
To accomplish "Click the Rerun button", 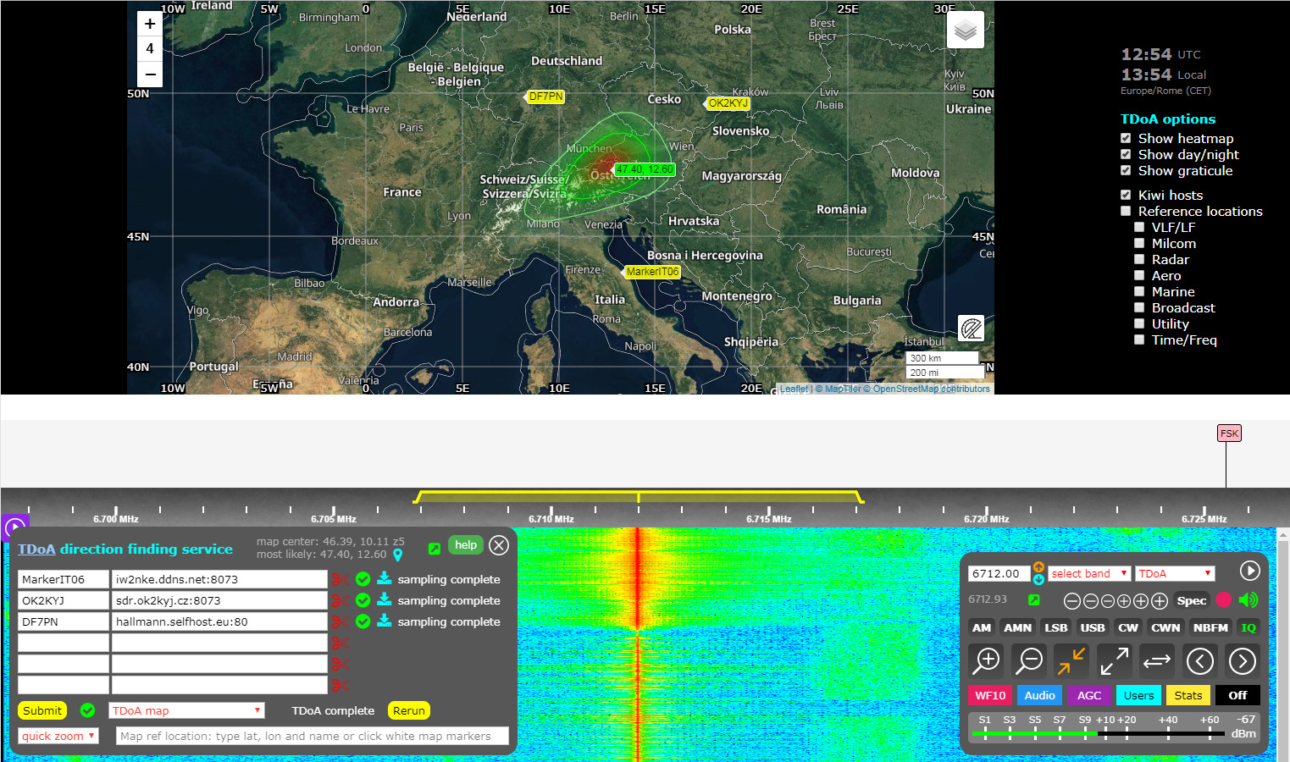I will tap(409, 710).
